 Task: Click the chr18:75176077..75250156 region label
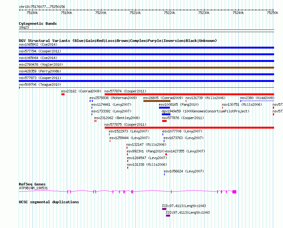point(42,7)
